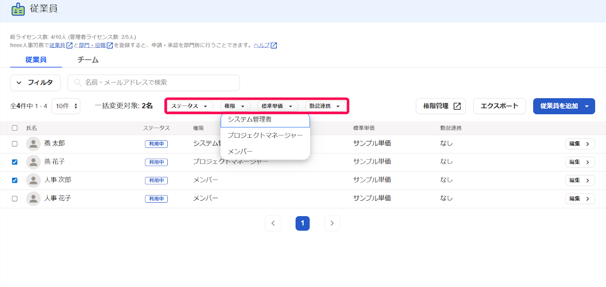Focus the name or email search field

pyautogui.click(x=153, y=83)
